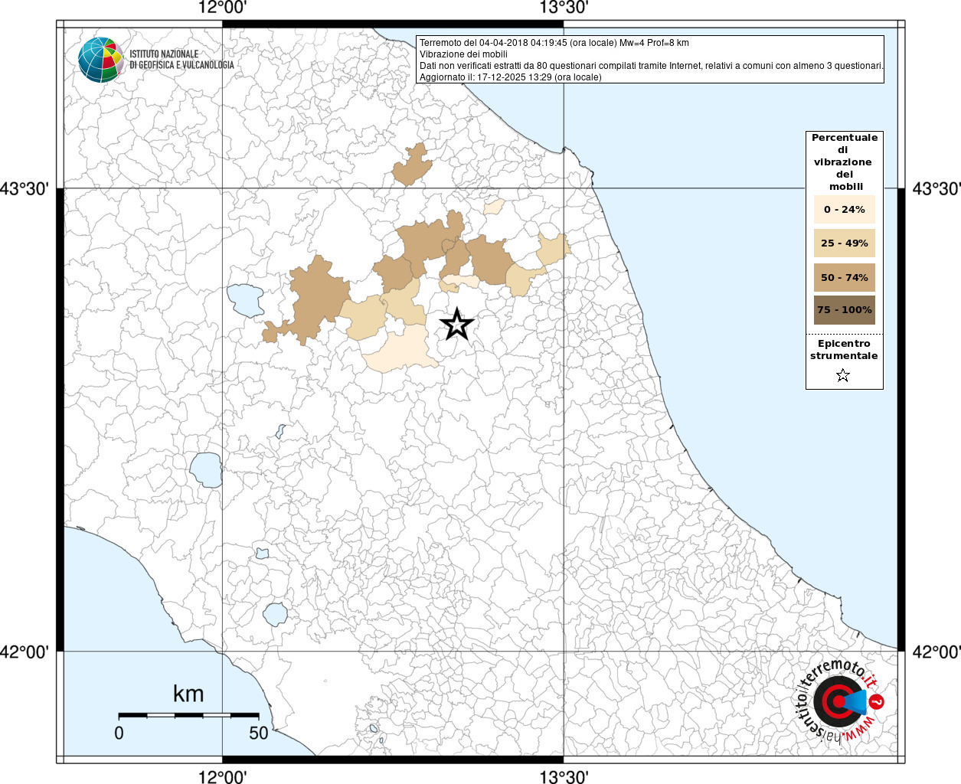Click the haisentitoilterremoto.it target logo

841,702
